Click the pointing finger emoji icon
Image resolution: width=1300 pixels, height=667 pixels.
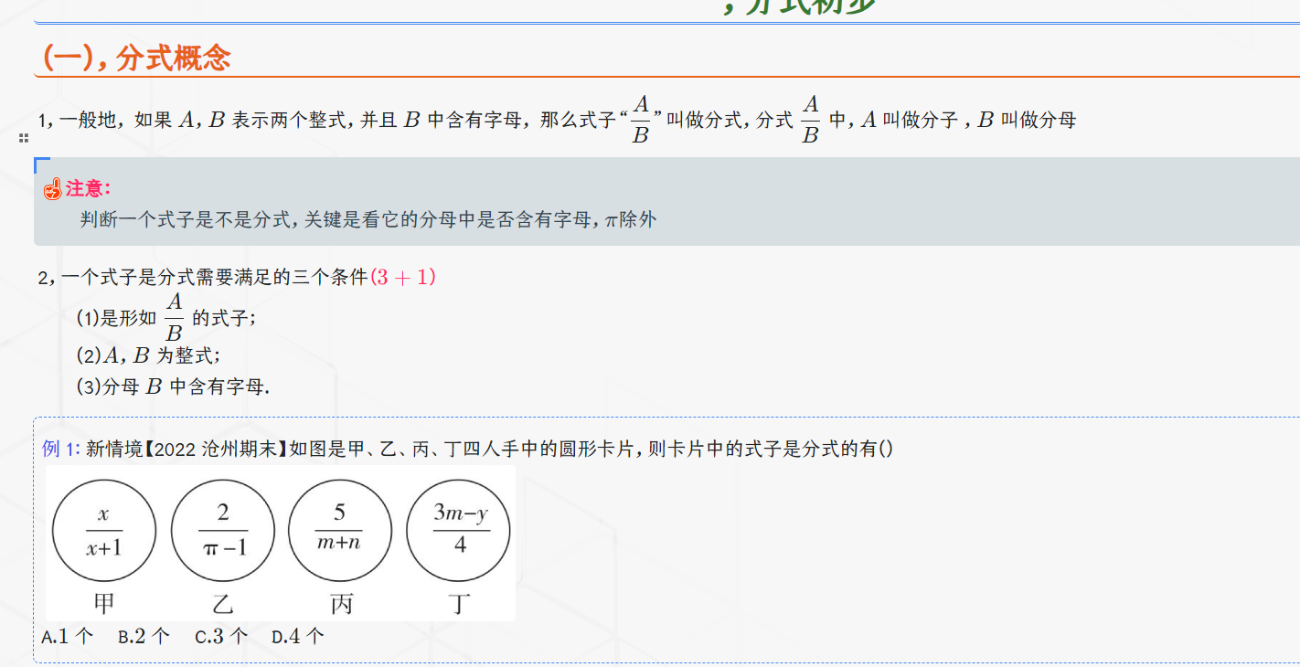tap(51, 189)
